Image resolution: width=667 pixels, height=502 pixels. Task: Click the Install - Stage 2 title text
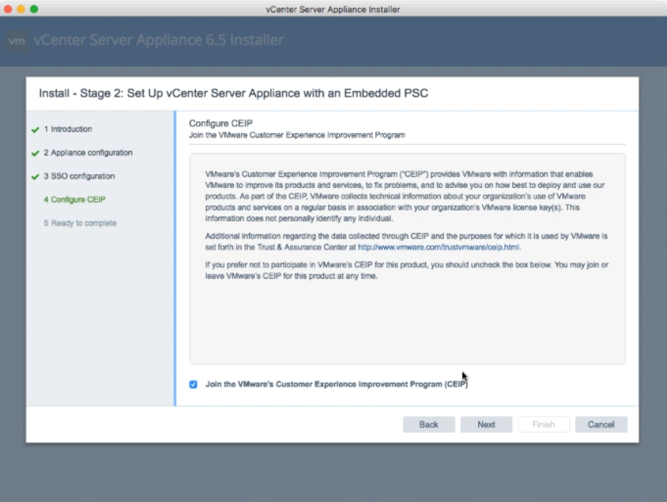click(x=233, y=93)
